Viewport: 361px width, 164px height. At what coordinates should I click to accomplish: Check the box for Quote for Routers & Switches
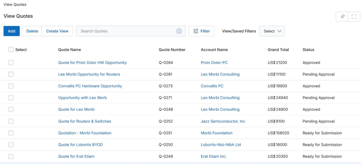11,121
